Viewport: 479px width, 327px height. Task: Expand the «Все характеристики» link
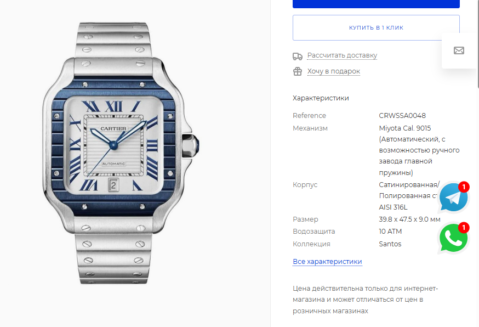click(327, 262)
